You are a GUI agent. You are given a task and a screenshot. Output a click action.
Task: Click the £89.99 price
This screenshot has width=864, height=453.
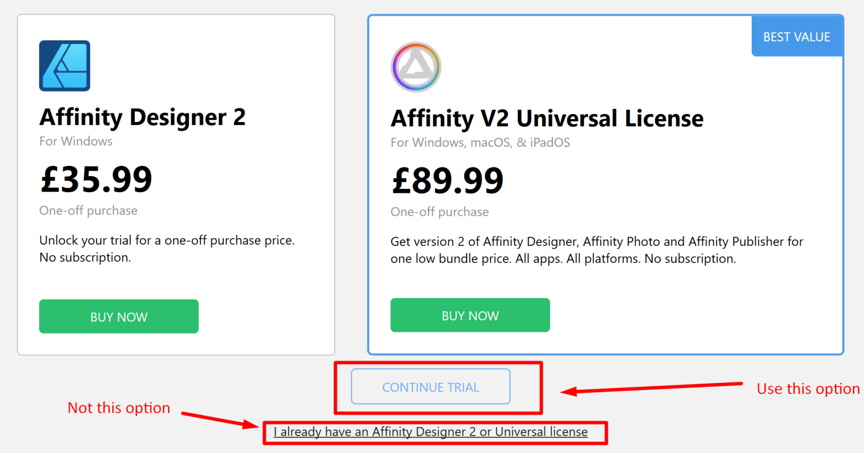447,180
